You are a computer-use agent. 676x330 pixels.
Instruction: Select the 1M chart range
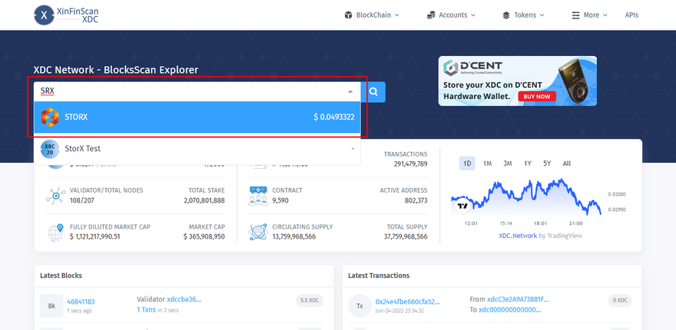488,163
